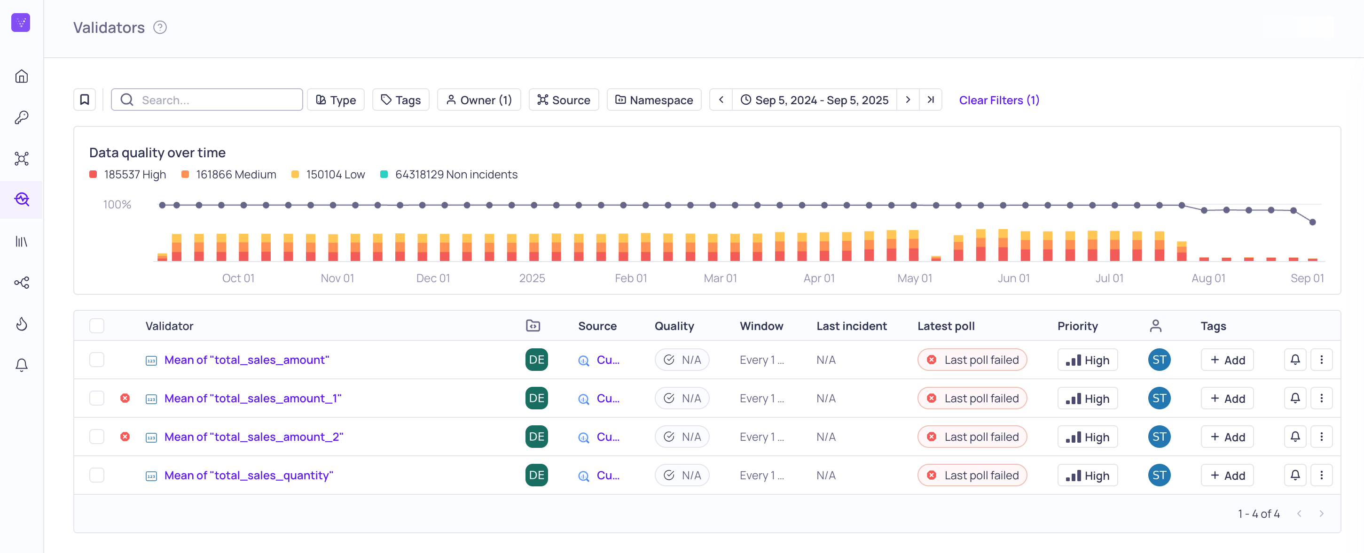This screenshot has height=553, width=1364.
Task: Open more options for total_sales_amount_1 row
Action: tap(1321, 398)
